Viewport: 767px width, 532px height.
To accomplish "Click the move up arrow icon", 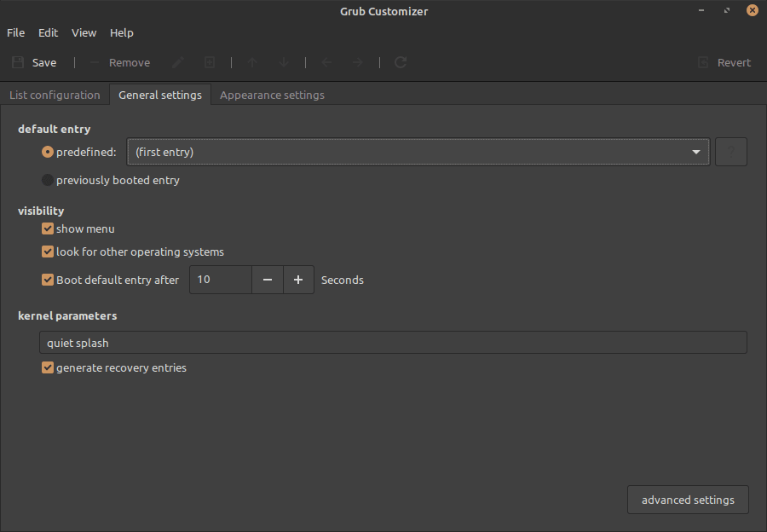I will [252, 62].
